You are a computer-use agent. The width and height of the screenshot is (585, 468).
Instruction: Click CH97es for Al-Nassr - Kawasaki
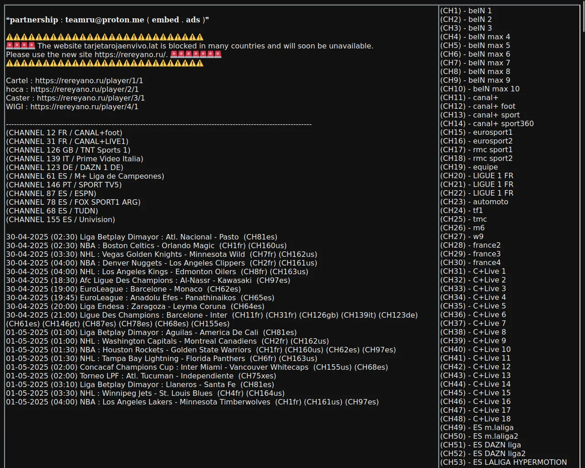coord(273,281)
